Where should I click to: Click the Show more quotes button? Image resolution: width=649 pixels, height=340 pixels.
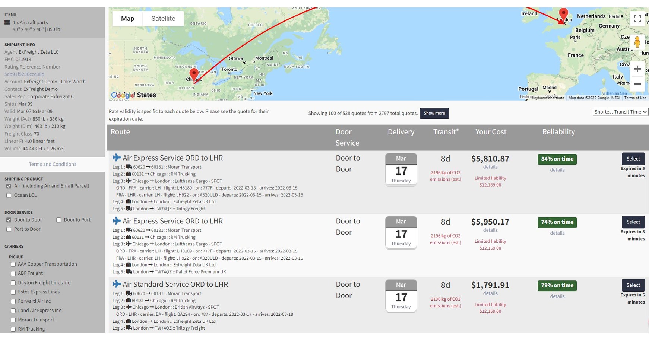point(434,113)
